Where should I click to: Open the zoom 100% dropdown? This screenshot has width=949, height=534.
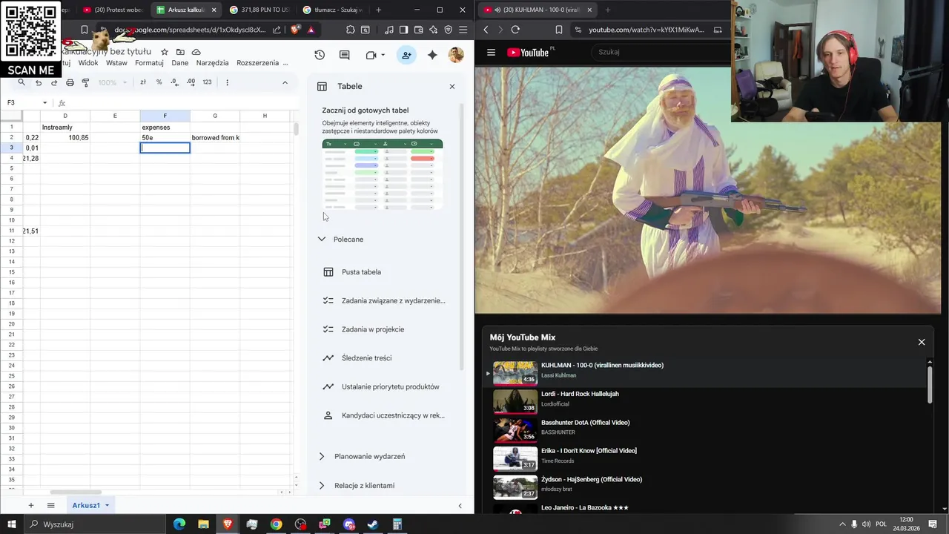[x=111, y=82]
